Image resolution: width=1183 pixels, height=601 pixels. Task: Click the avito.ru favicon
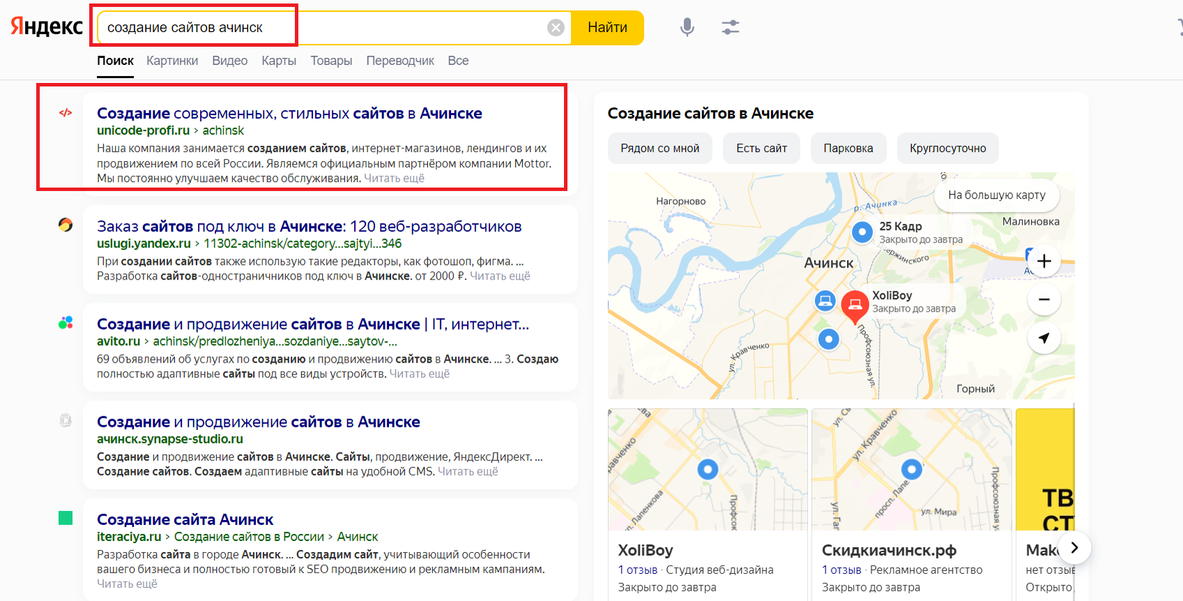tap(66, 323)
